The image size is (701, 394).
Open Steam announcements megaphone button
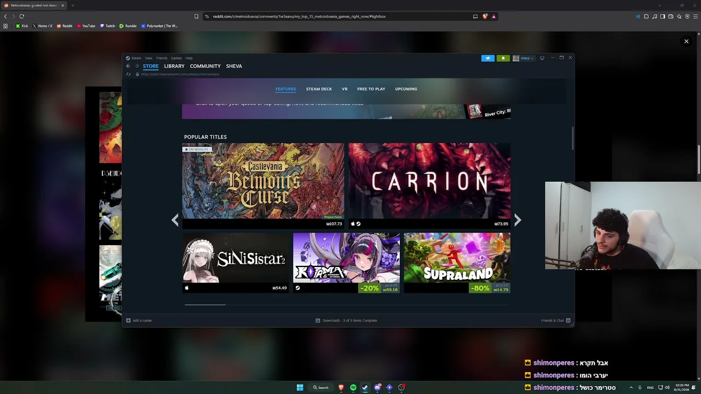(x=488, y=58)
